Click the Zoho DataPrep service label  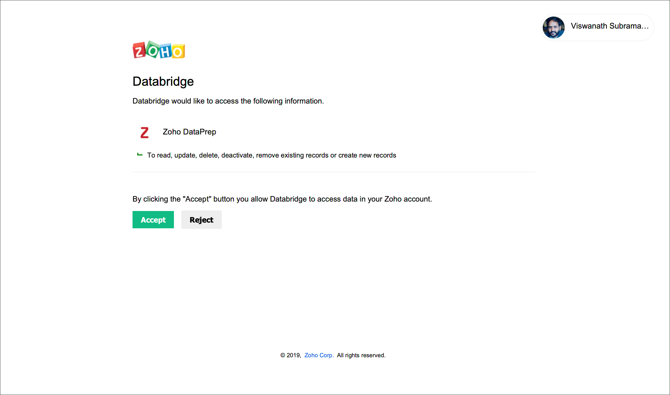(189, 132)
